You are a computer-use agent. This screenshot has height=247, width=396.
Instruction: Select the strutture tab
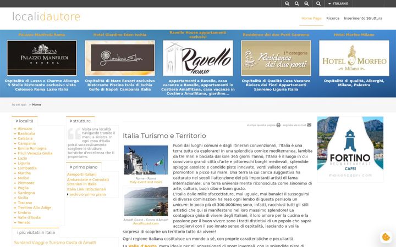click(x=80, y=121)
